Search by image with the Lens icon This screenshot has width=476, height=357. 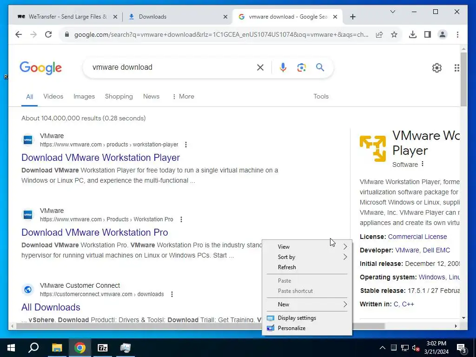[301, 67]
